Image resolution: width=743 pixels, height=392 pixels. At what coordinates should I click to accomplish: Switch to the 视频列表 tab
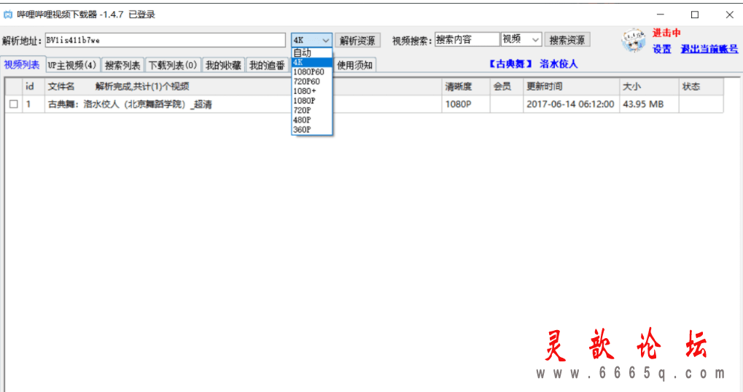click(23, 64)
